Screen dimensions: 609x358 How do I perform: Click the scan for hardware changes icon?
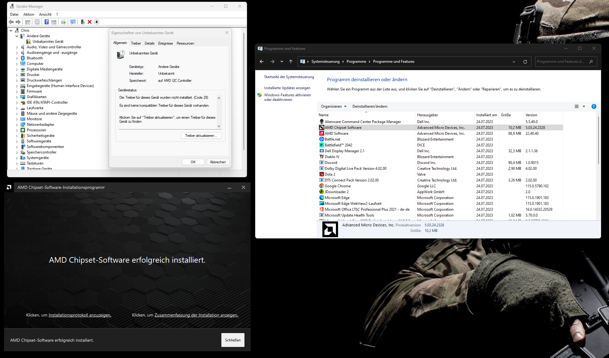[73, 22]
